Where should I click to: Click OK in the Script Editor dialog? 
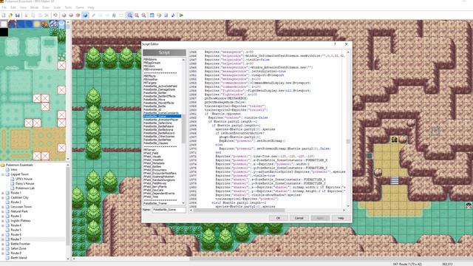[278, 218]
